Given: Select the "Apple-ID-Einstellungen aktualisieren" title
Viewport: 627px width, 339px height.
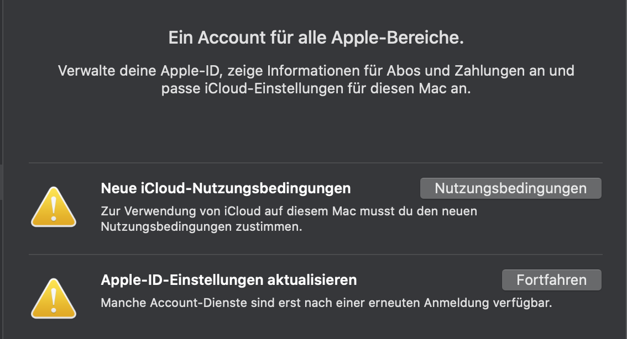Looking at the screenshot, I should (228, 280).
